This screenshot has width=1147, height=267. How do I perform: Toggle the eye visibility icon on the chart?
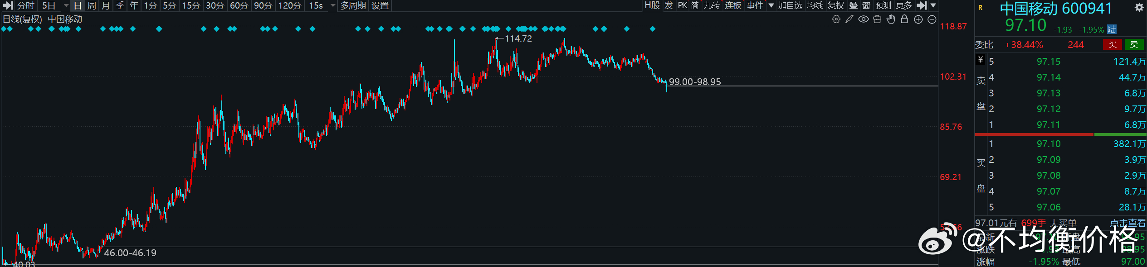tap(864, 19)
